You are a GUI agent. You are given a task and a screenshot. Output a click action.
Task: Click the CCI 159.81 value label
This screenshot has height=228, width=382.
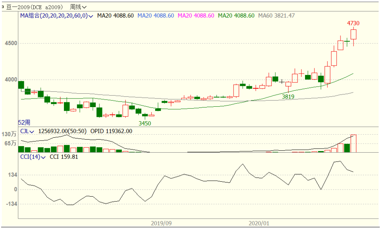[64, 157]
